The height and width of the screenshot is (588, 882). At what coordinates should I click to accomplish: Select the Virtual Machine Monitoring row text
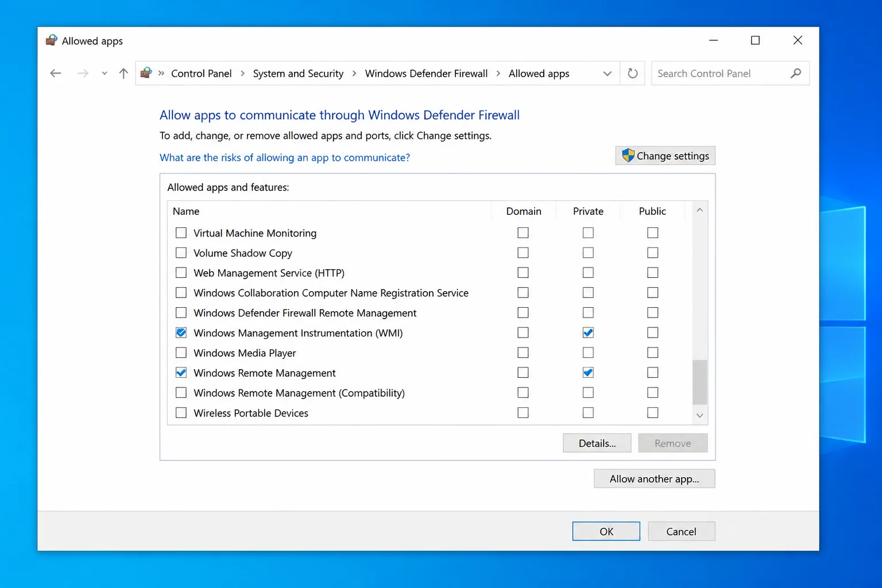(255, 233)
